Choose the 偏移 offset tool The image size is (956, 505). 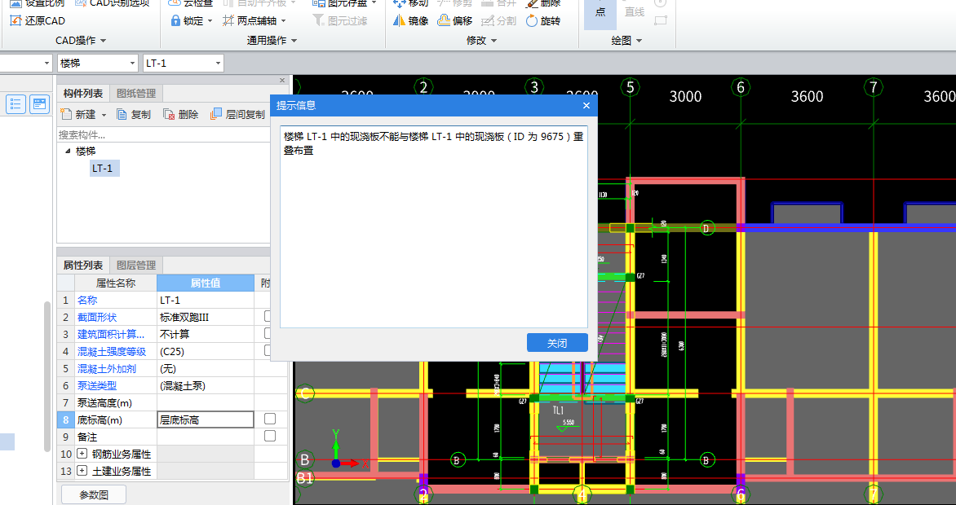tap(455, 20)
